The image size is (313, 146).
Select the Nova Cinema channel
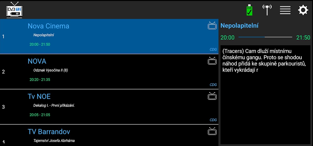point(49,26)
